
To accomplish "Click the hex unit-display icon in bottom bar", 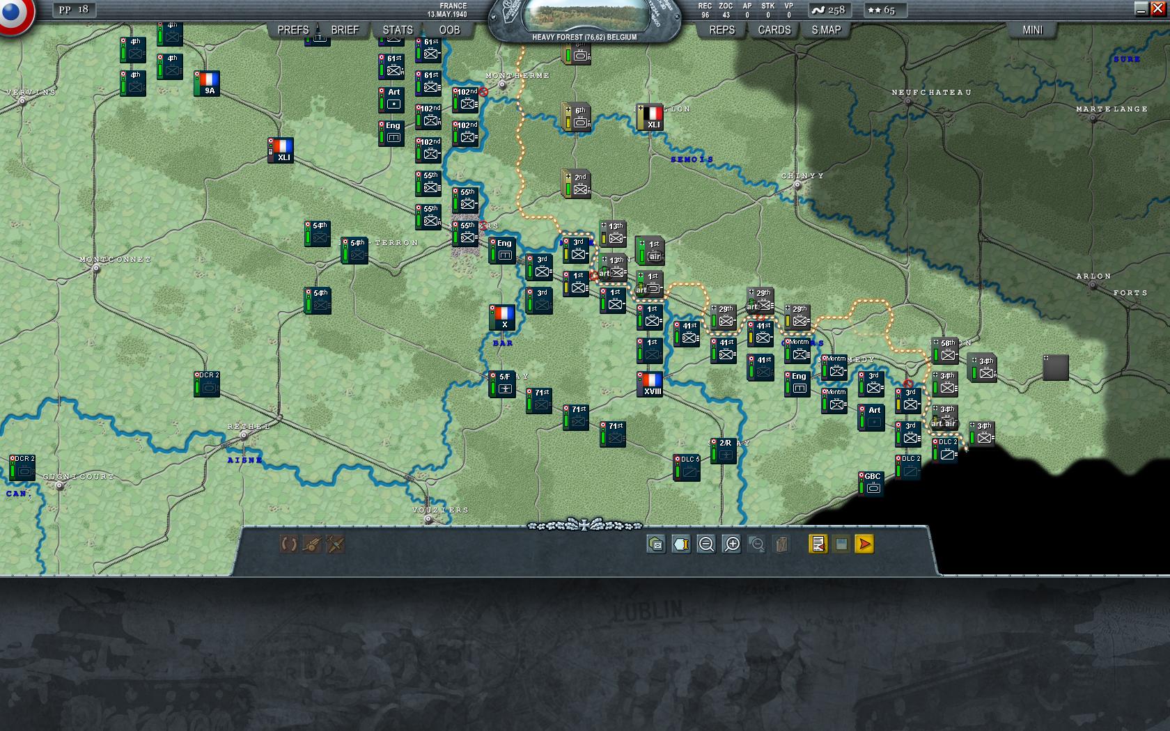I will (x=655, y=544).
